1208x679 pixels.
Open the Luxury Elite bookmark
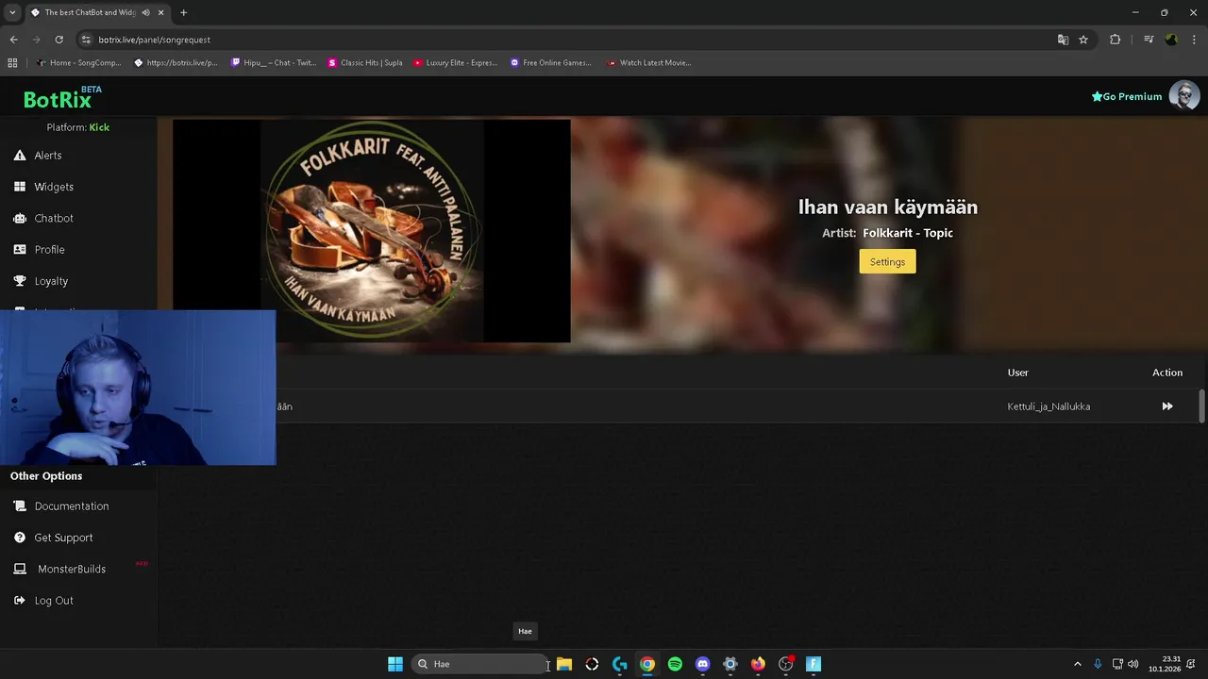[x=455, y=63]
